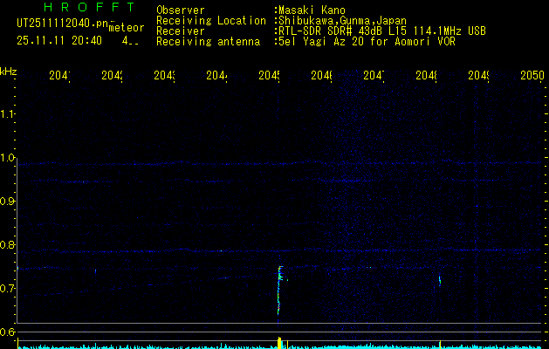Screen dimensions: 549x349
Task: Click the 'meteor' label in header
Action: pos(127,30)
